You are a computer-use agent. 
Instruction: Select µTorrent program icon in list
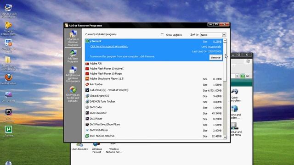click(87, 41)
